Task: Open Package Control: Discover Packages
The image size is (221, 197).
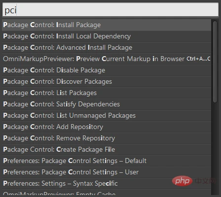Action: click(107, 82)
